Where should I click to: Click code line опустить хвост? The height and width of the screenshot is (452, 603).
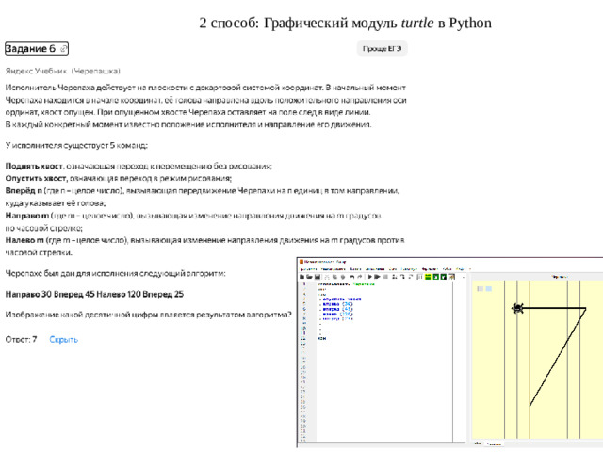pos(342,299)
